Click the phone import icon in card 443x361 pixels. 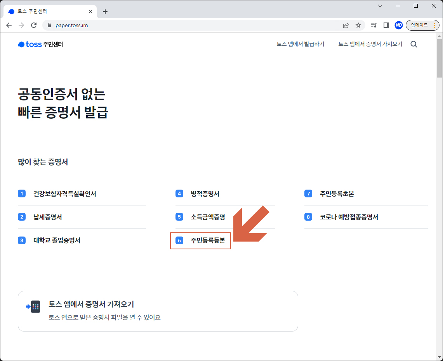pos(33,307)
